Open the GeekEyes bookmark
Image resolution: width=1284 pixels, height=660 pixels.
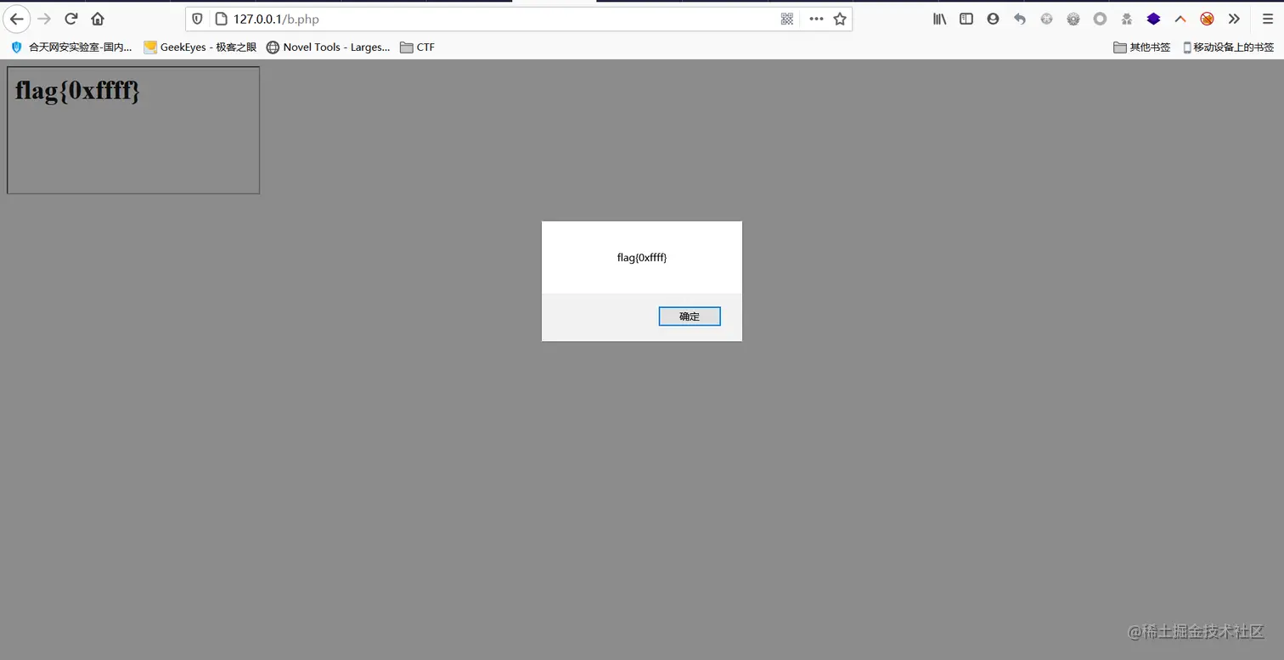[x=200, y=48]
